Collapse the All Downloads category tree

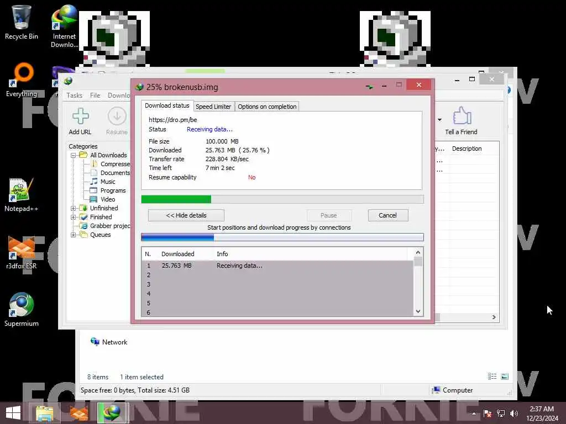(x=74, y=155)
